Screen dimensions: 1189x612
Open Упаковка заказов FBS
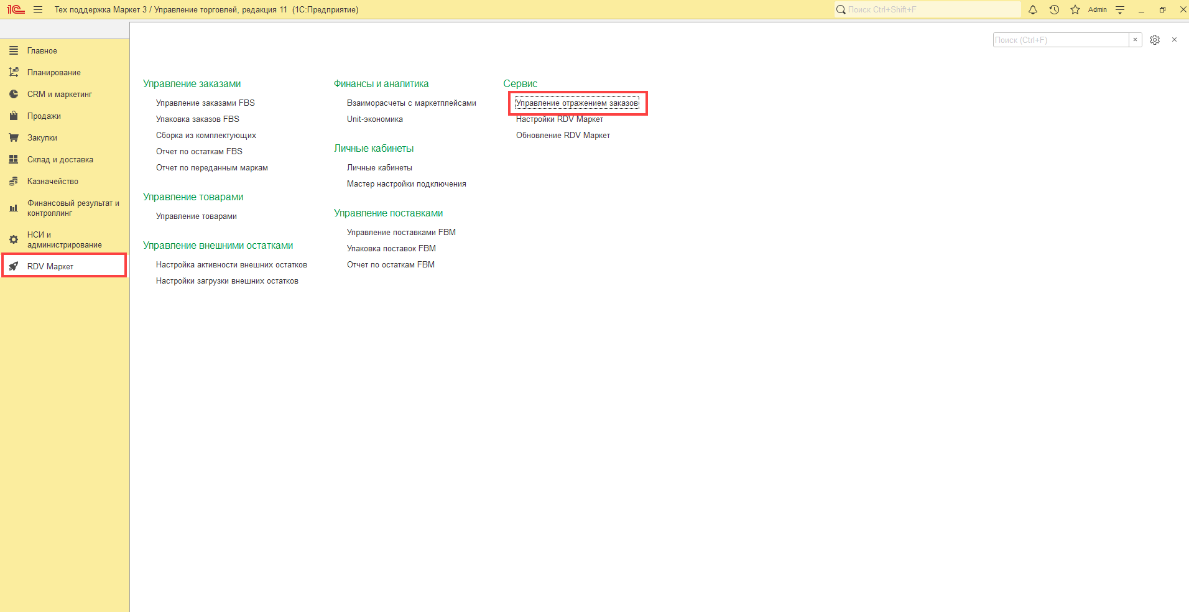(198, 119)
